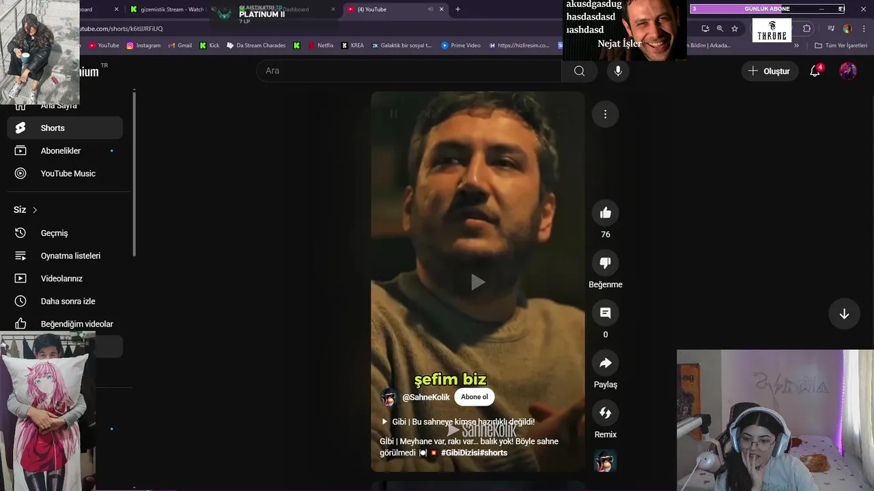Viewport: 874px width, 491px height.
Task: Click the Günlük Abone progress bar overlay
Action: coord(767,9)
